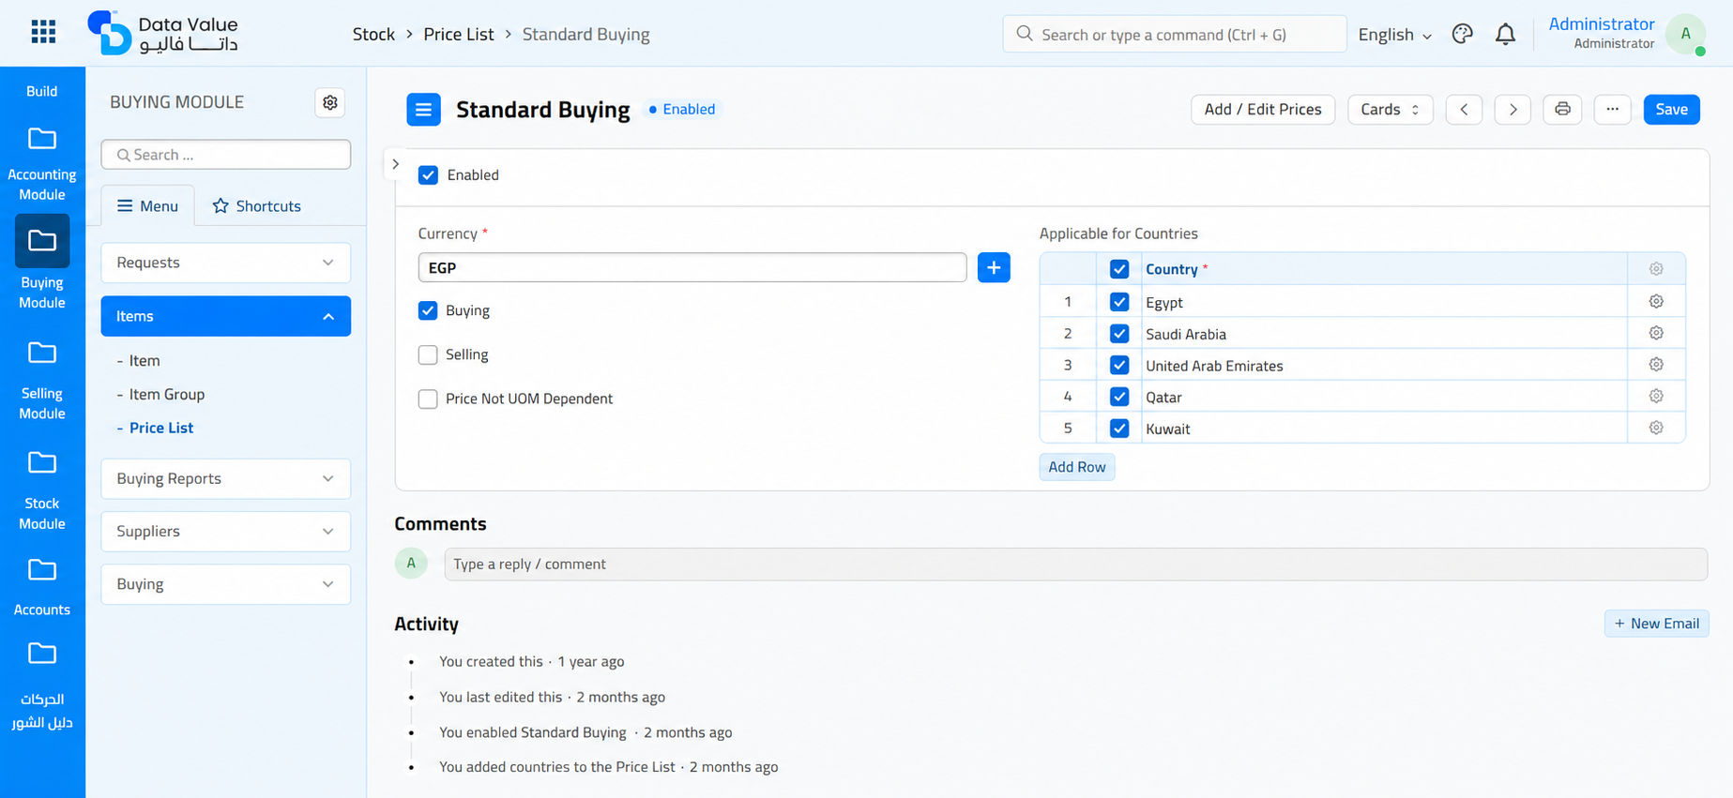Click Add / Edit Prices button
Image resolution: width=1733 pixels, height=798 pixels.
click(x=1263, y=110)
